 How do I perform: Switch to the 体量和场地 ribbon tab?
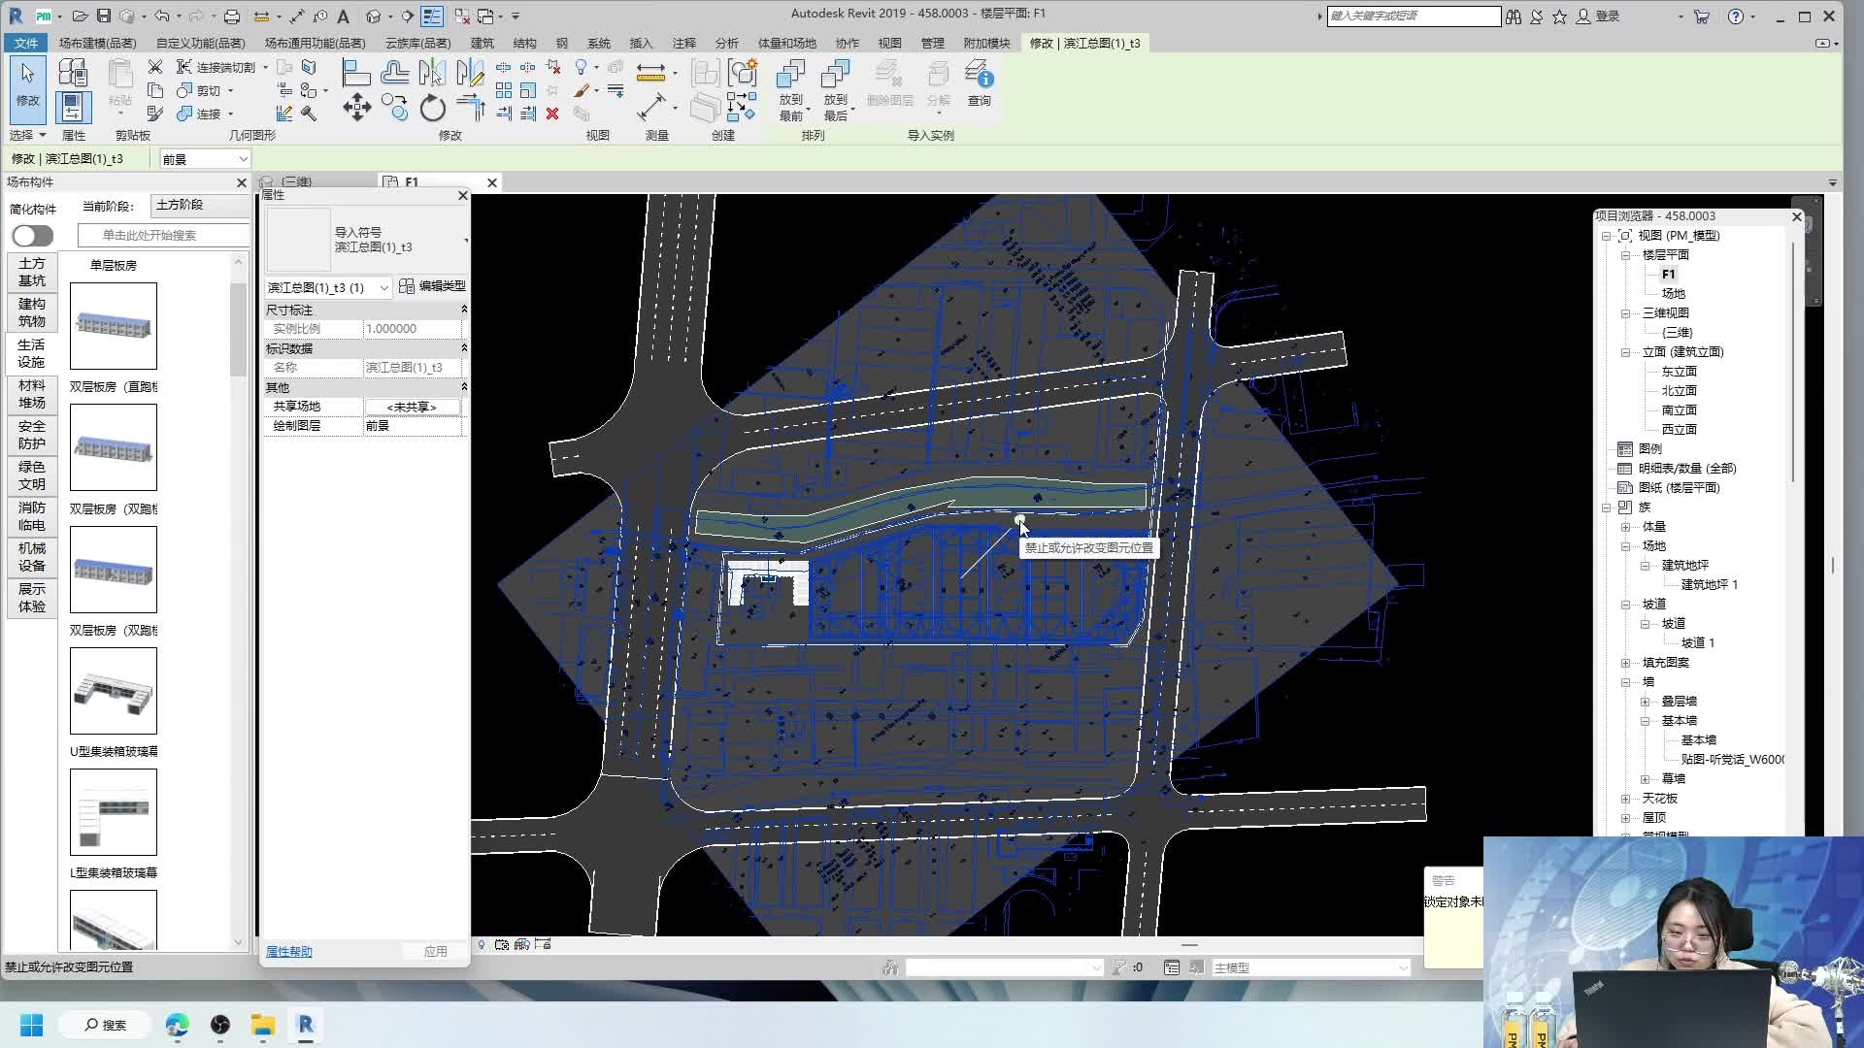[786, 43]
